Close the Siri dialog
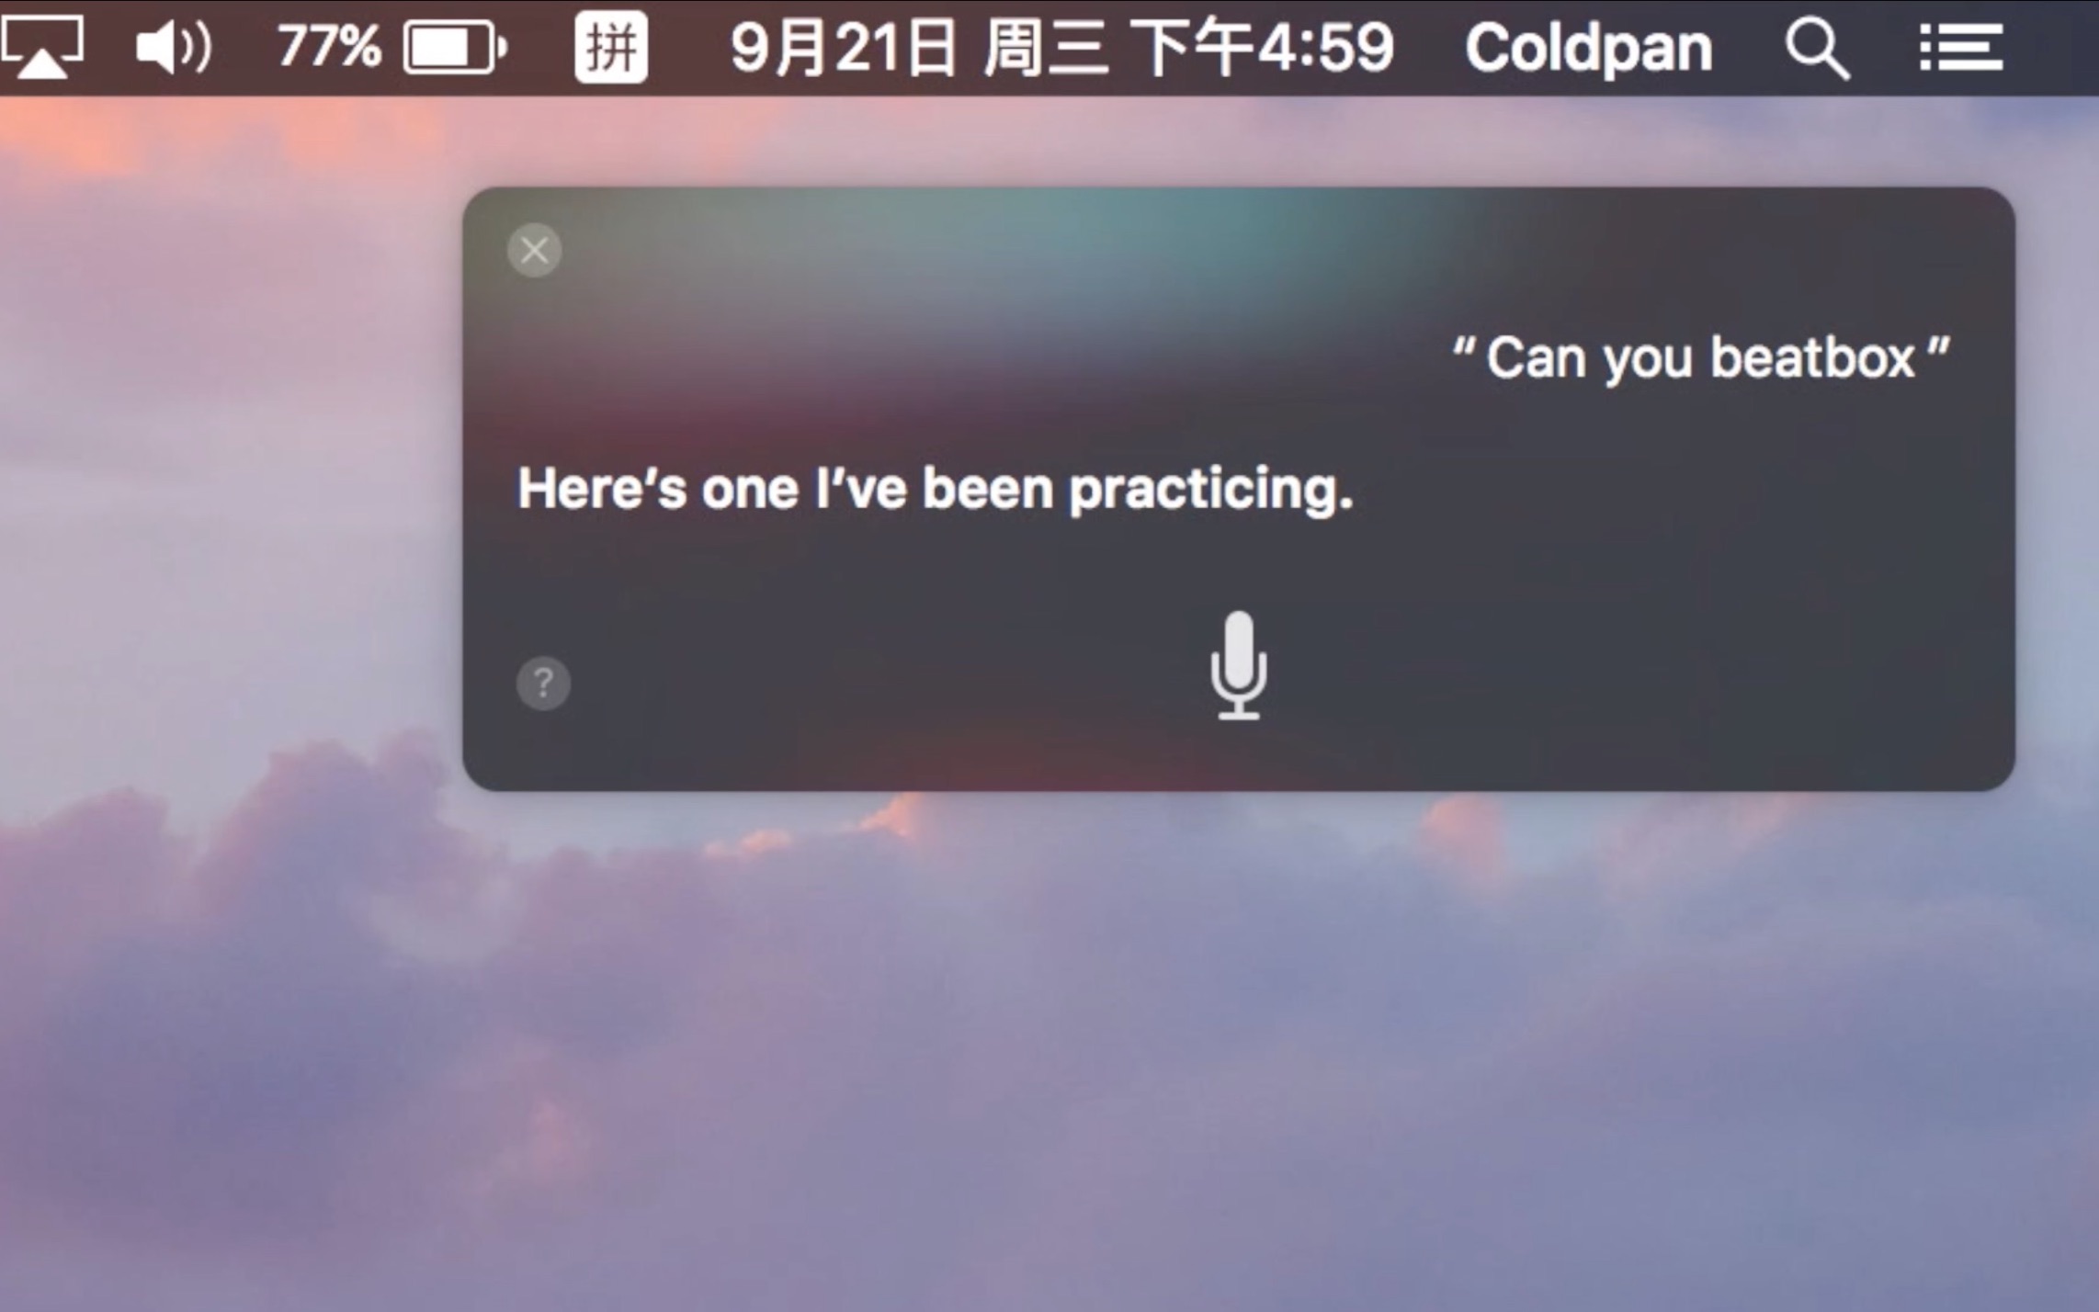Viewport: 2099px width, 1312px height. coord(537,249)
